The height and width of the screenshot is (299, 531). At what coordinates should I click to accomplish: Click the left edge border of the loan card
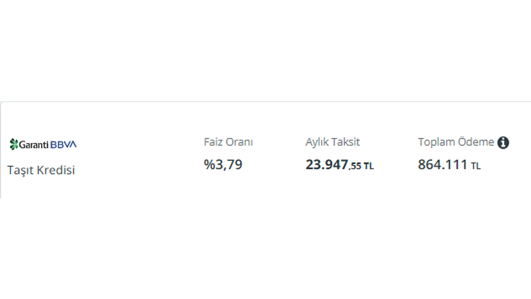(0, 149)
